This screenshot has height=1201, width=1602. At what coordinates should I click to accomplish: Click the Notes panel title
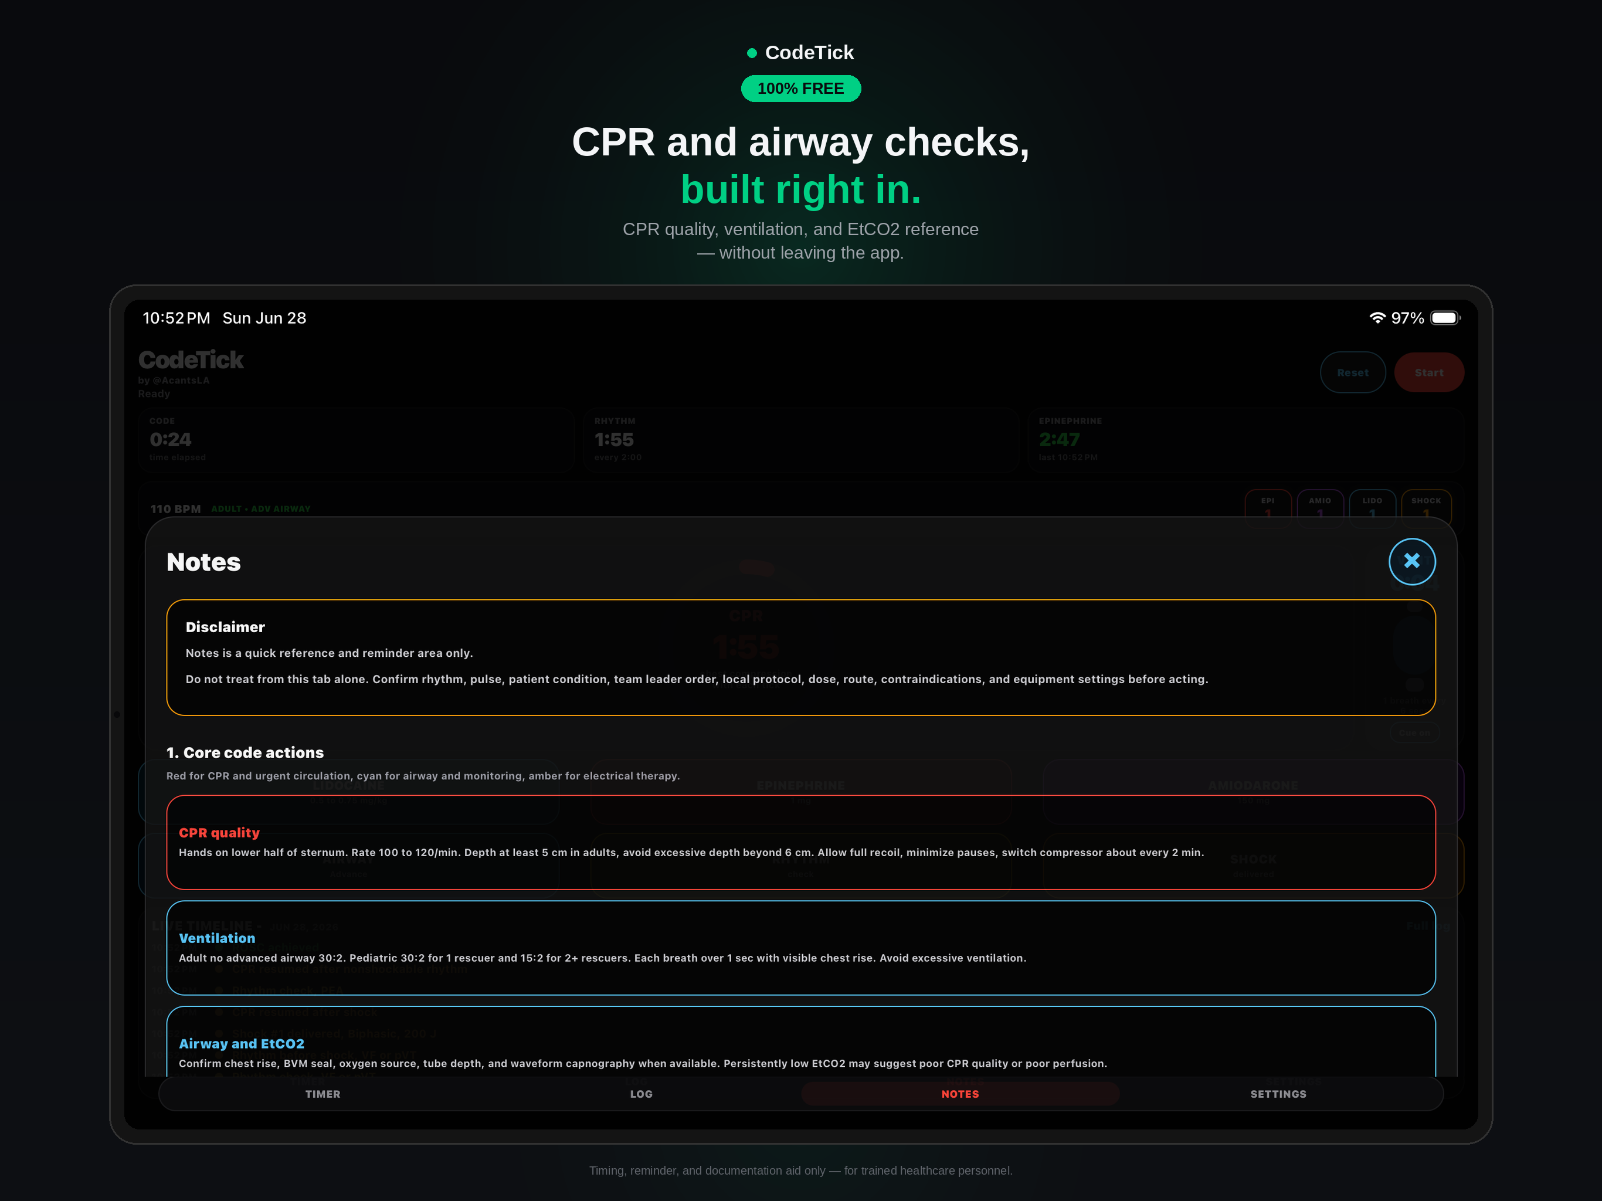point(203,562)
